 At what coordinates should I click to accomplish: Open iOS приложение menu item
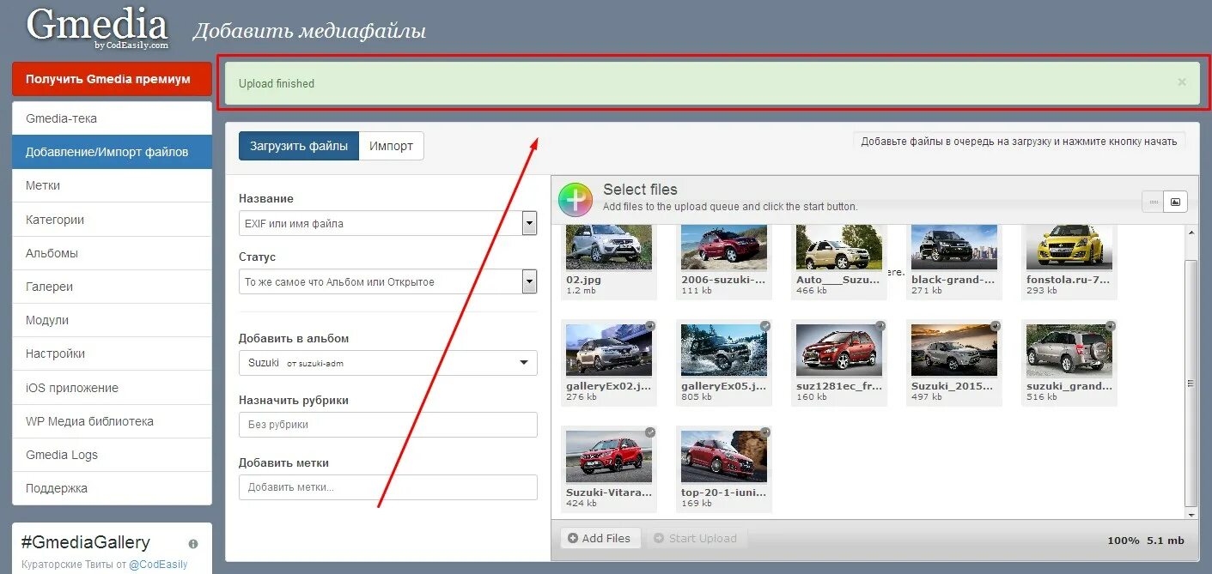point(113,388)
